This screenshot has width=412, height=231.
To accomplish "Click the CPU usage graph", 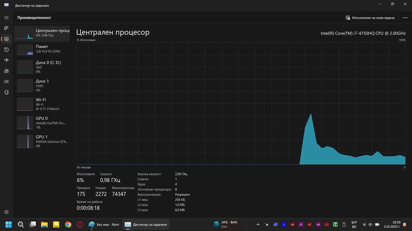I will 241,103.
